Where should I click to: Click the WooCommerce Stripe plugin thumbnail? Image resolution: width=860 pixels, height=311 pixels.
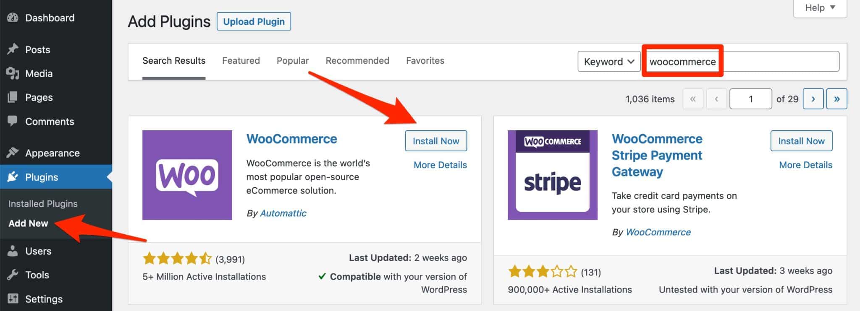552,175
